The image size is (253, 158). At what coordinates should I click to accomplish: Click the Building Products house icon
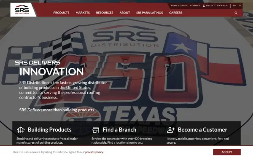tap(21, 130)
